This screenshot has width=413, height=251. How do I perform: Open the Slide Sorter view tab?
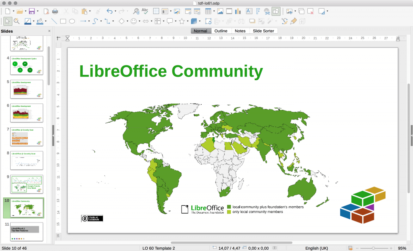coord(263,31)
